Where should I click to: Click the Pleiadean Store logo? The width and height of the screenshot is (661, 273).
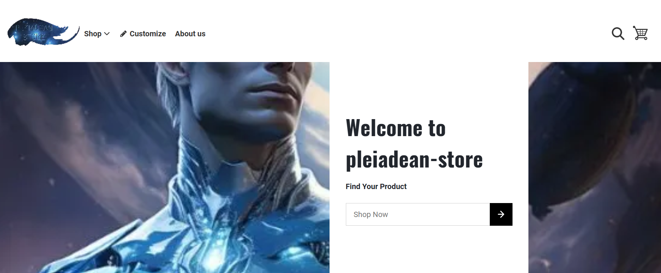pos(43,32)
